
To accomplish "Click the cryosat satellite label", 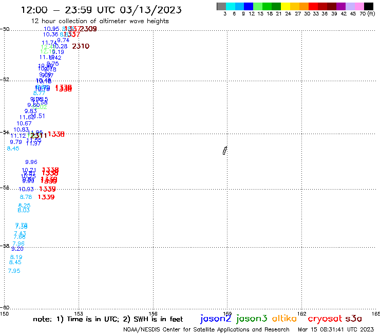I will pos(325,319).
